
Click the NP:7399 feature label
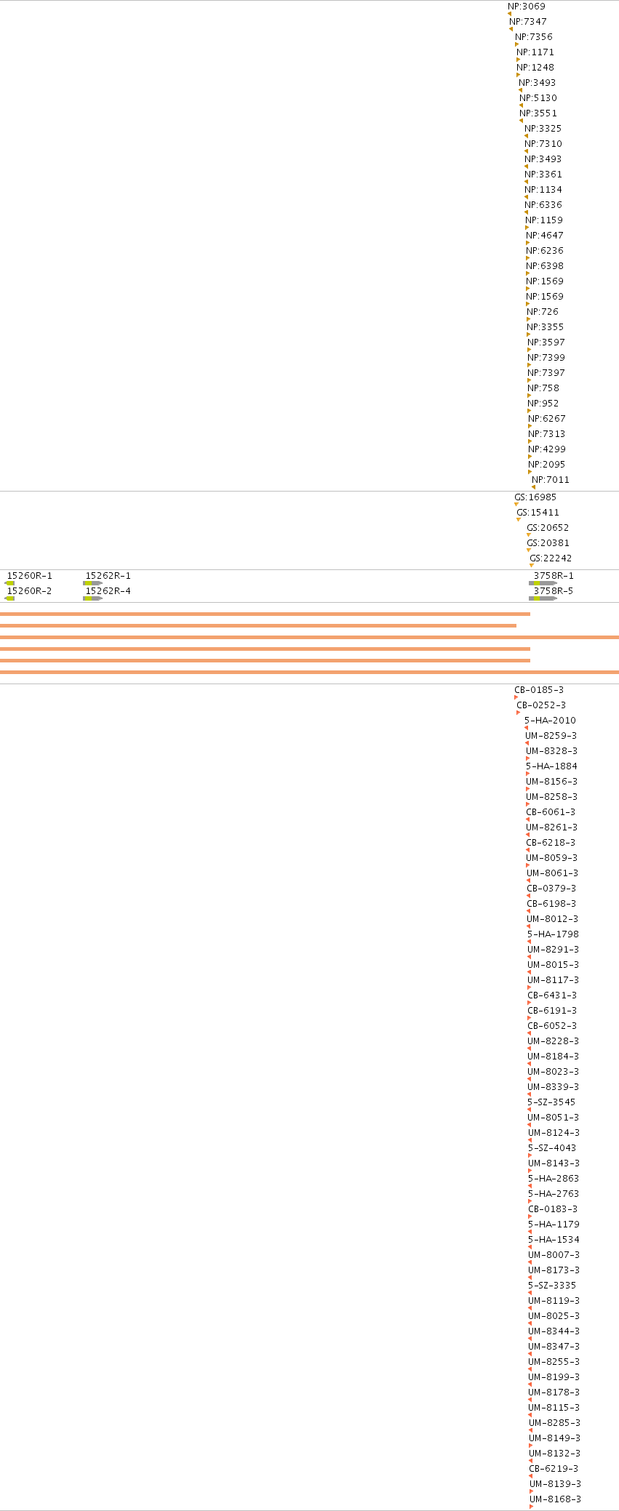pyautogui.click(x=546, y=358)
